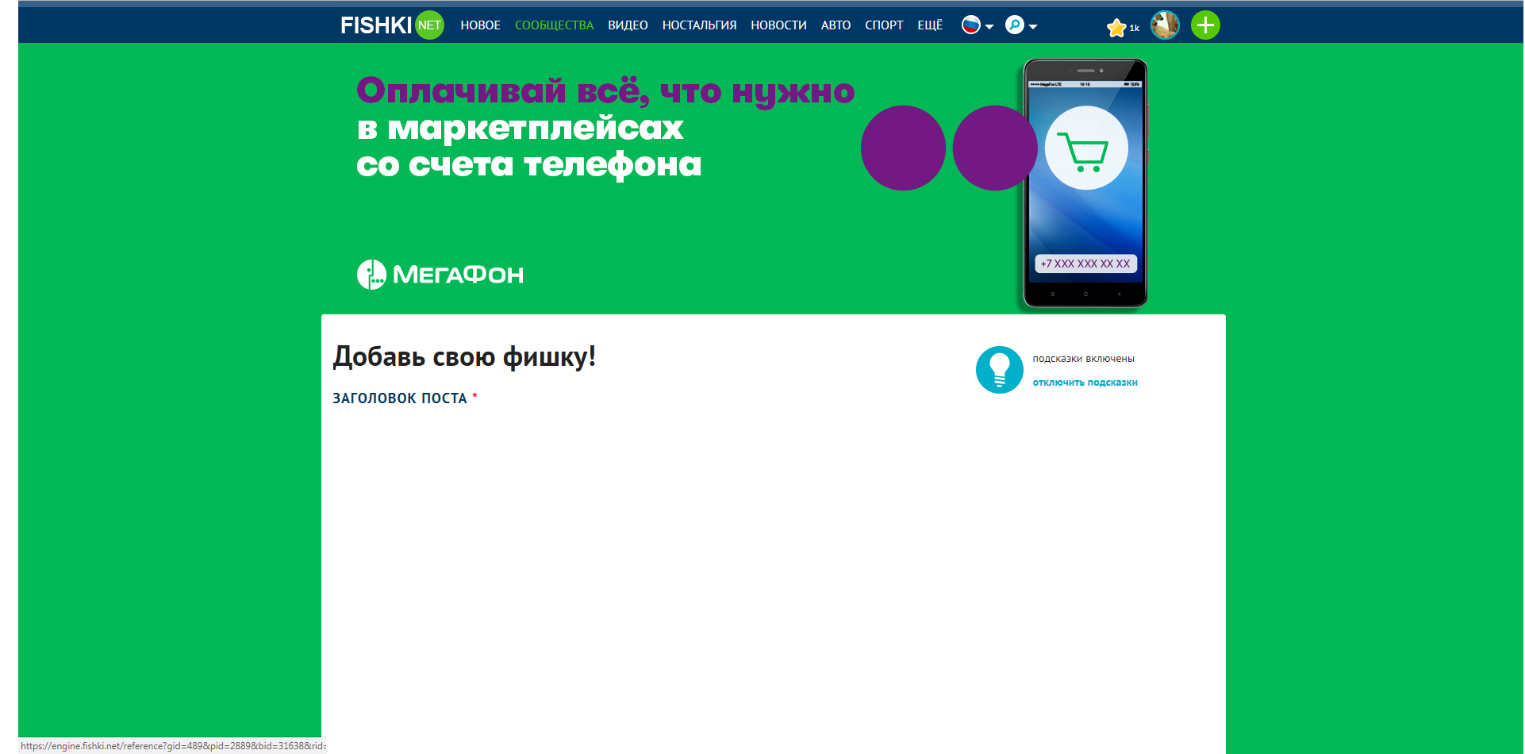The width and height of the screenshot is (1525, 754).
Task: Open the НОВОЕ section
Action: click(480, 25)
